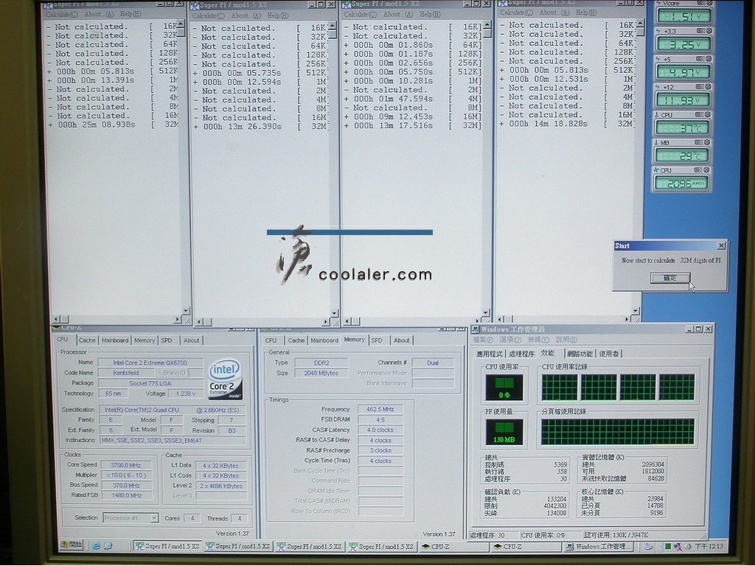Activate the first CPU-Z taskbar button
The image size is (755, 566).
pos(453,547)
